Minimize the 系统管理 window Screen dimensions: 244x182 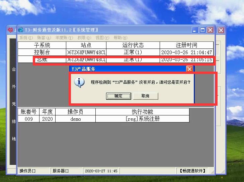pos(195,30)
